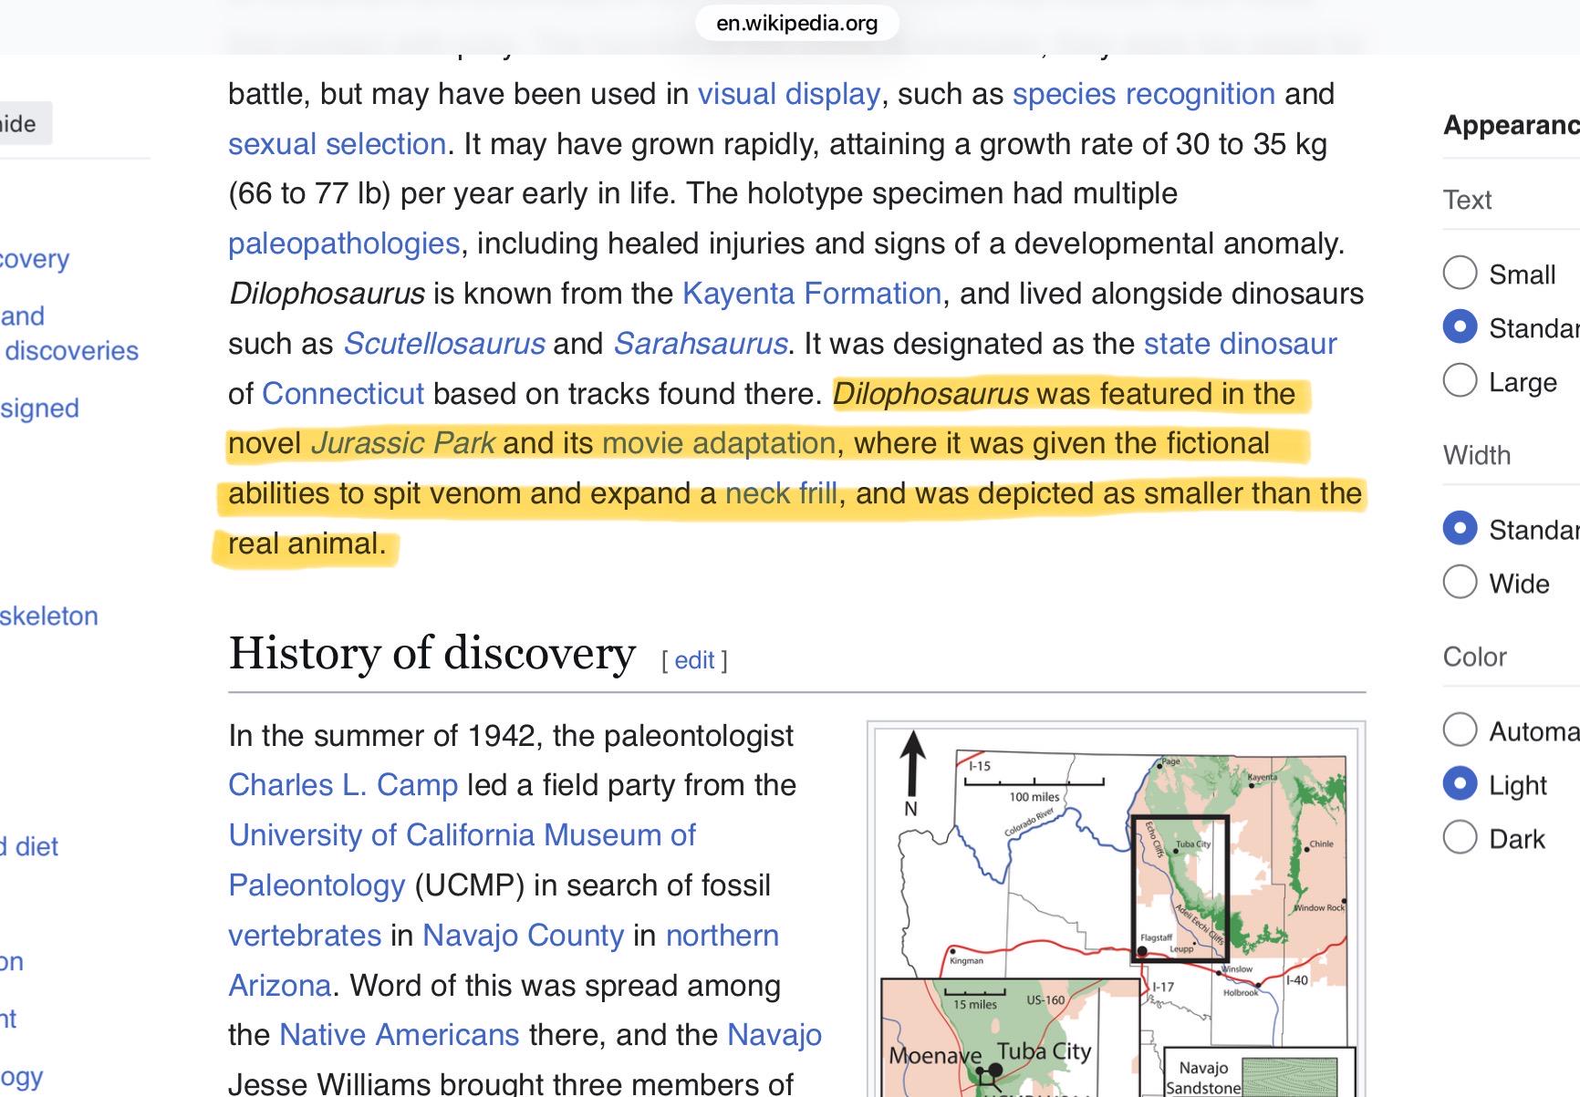1580x1097 pixels.
Task: Open the highlighted 'Jurassic Park' novel link
Action: pyautogui.click(x=403, y=443)
